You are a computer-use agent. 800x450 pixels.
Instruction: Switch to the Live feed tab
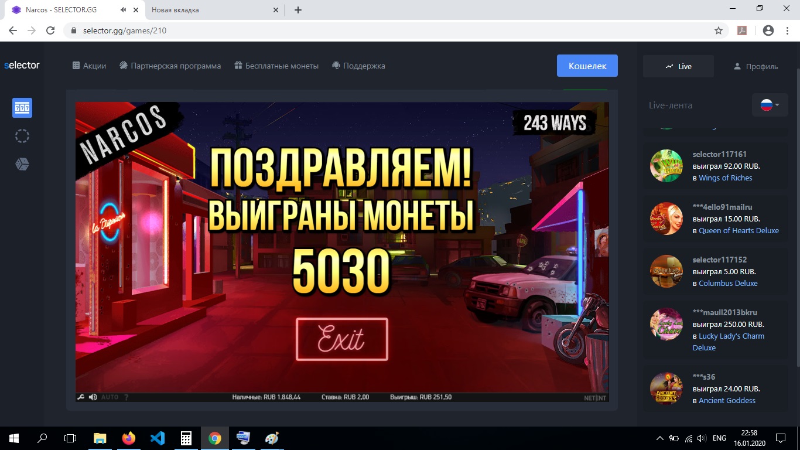coord(678,66)
